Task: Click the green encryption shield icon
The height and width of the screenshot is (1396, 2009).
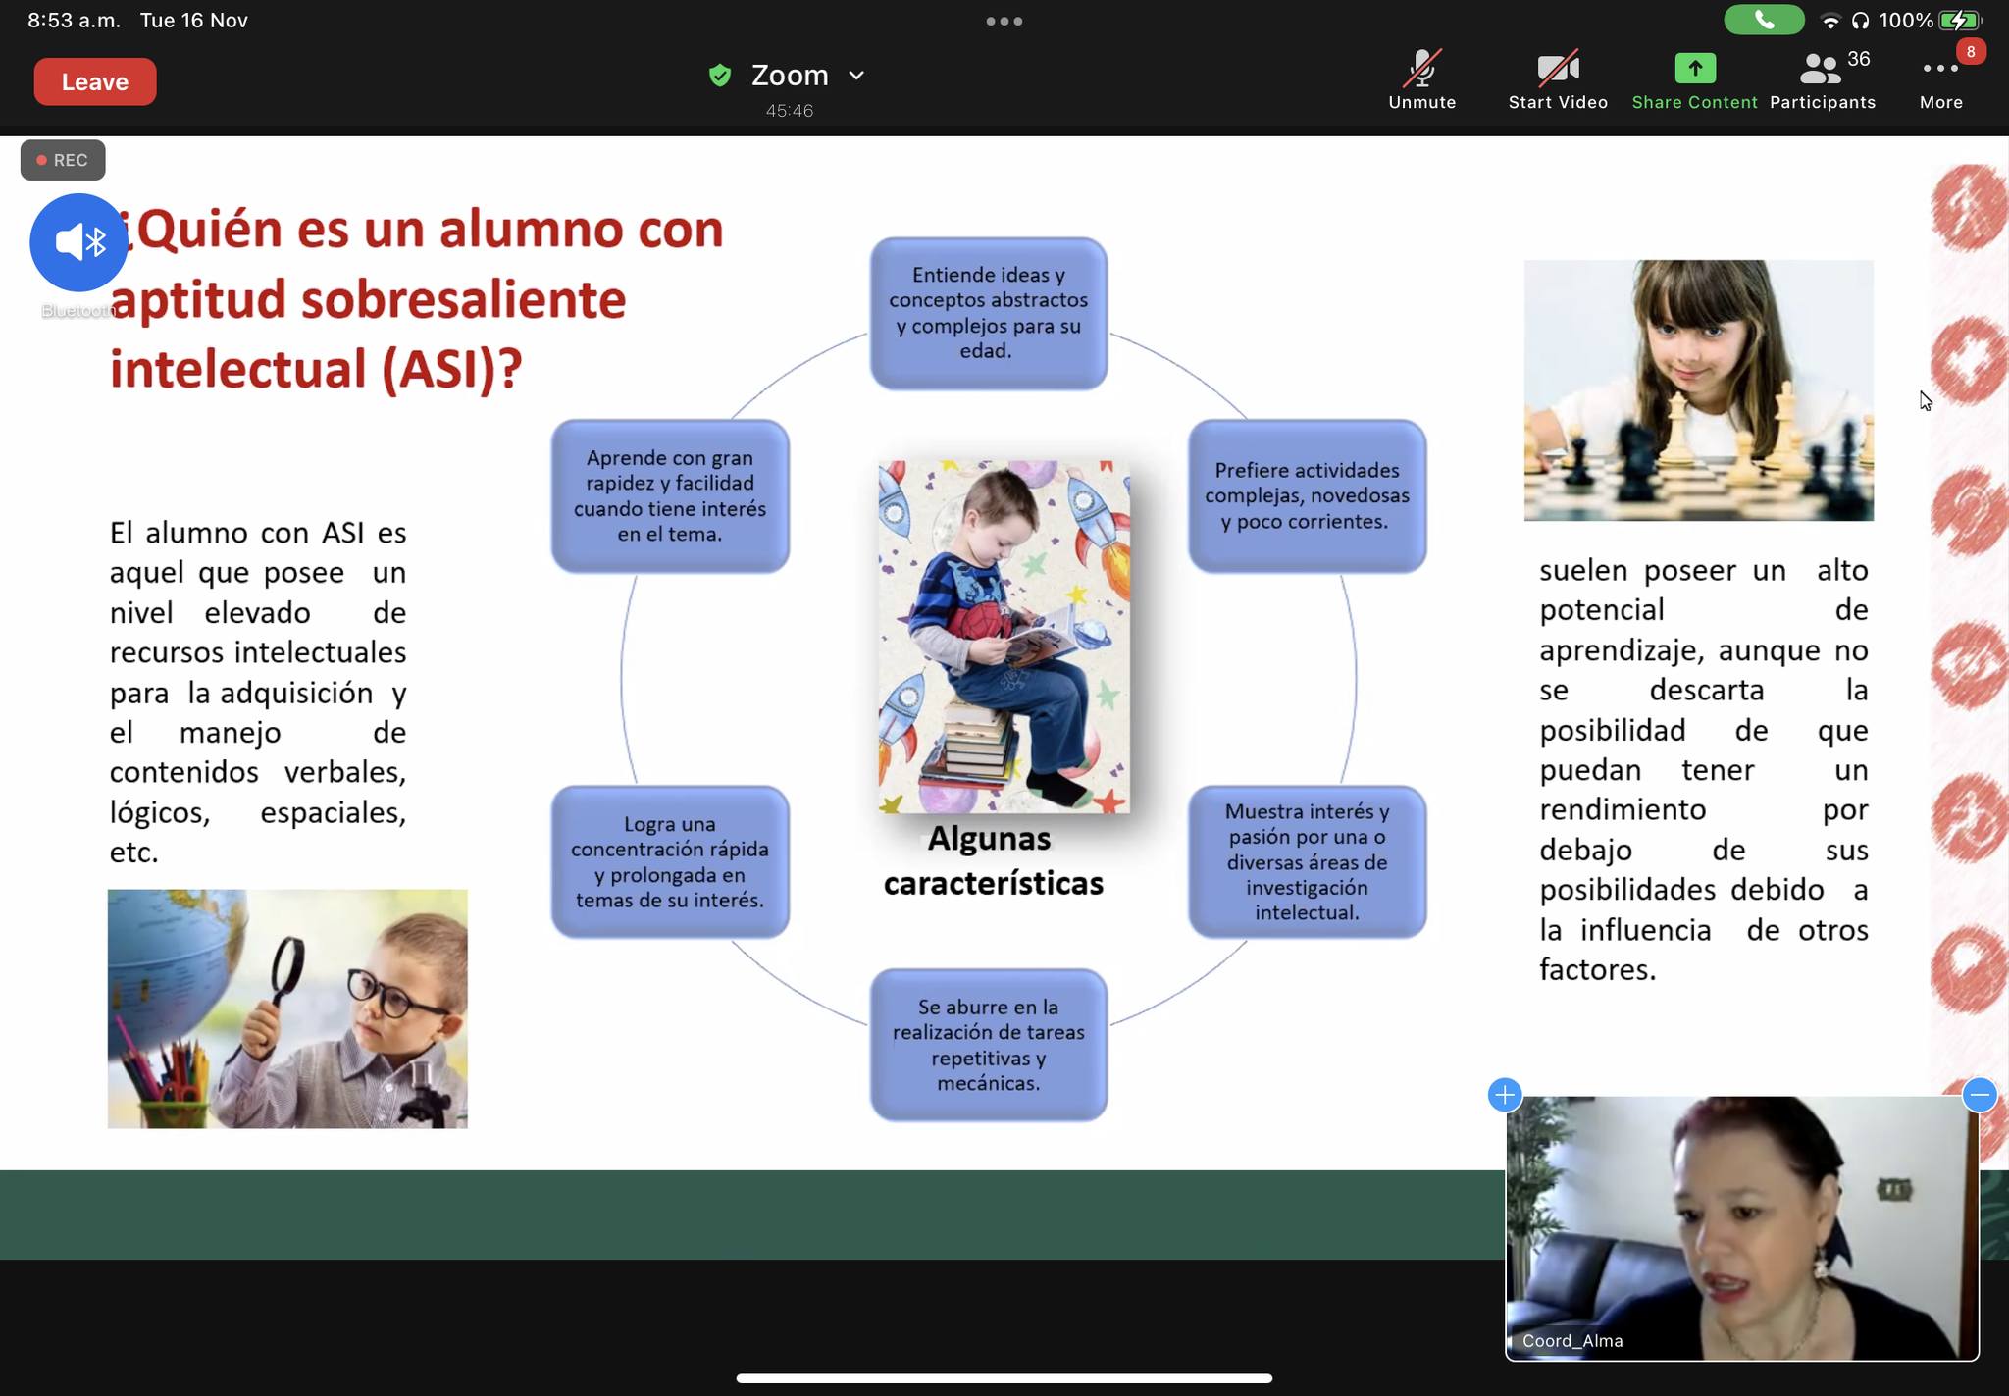Action: pos(720,76)
